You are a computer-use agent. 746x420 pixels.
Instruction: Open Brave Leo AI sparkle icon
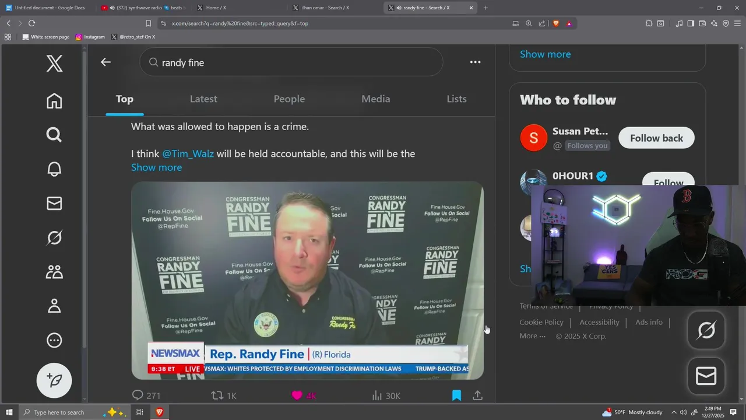[714, 23]
